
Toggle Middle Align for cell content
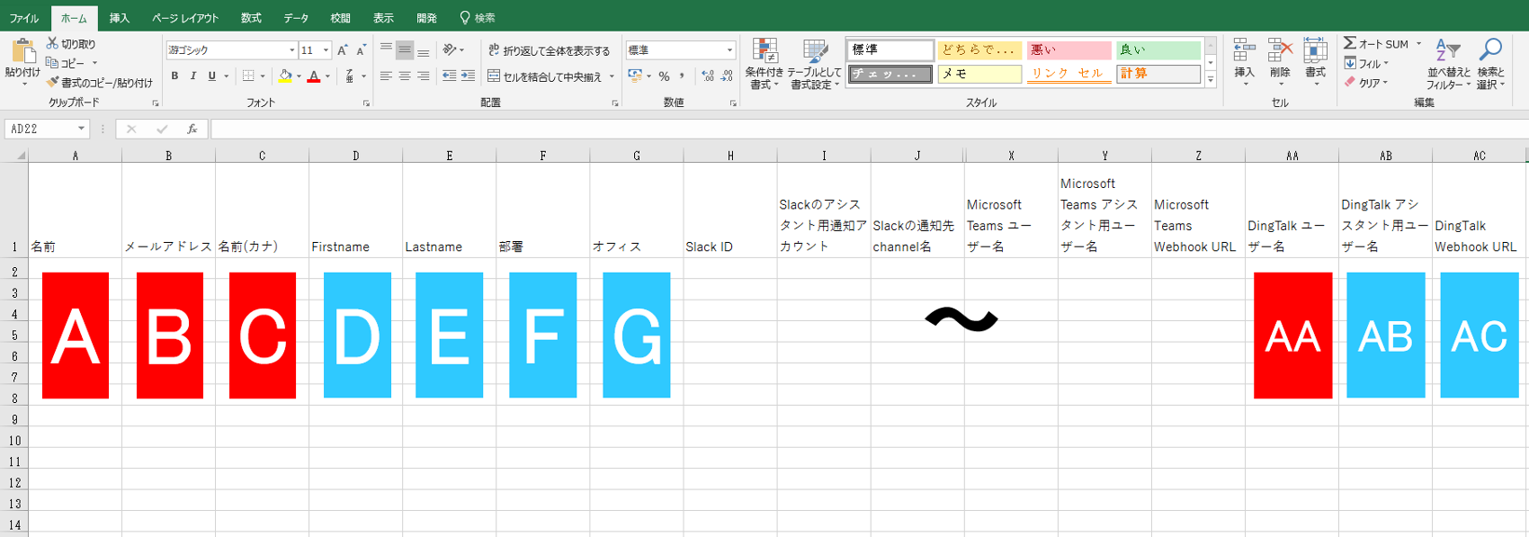pyautogui.click(x=405, y=50)
